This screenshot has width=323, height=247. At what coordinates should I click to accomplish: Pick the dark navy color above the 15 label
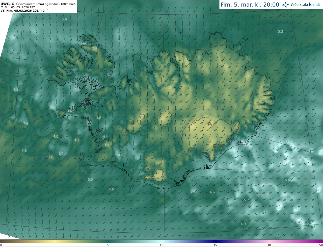point(215,241)
